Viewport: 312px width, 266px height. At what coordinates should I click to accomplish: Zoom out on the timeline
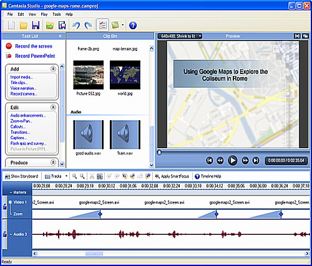[82, 176]
